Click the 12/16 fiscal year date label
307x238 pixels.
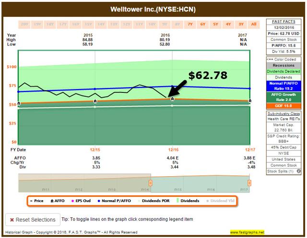pyautogui.click(x=173, y=150)
